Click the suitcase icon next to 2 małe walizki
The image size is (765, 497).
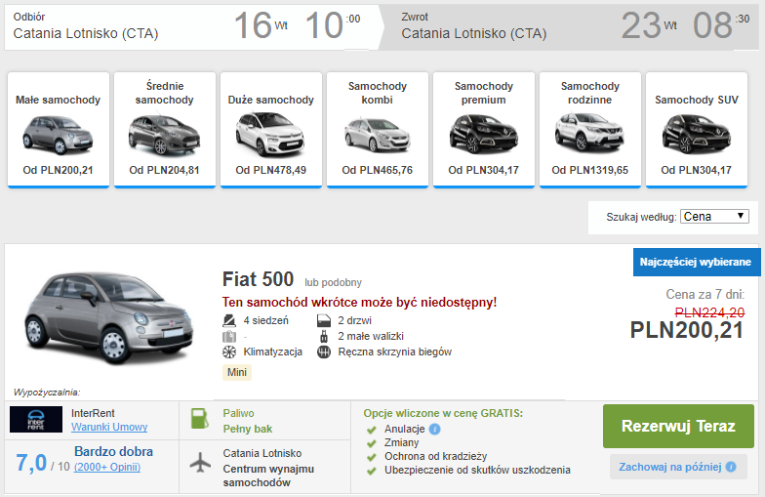[x=324, y=336]
